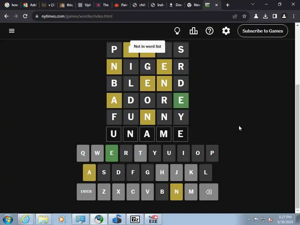Tap the J key on the keyboard
The height and width of the screenshot is (225, 300).
177,172
